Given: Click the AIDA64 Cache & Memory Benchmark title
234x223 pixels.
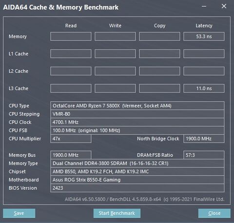Looking at the screenshot, I should pos(61,7).
